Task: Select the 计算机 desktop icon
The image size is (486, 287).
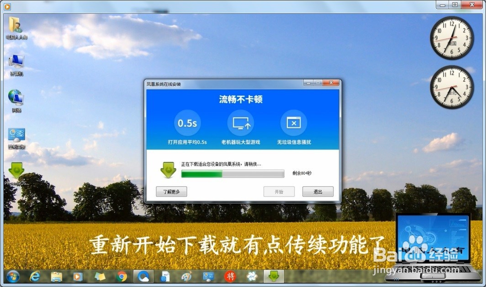Action: coord(17,65)
